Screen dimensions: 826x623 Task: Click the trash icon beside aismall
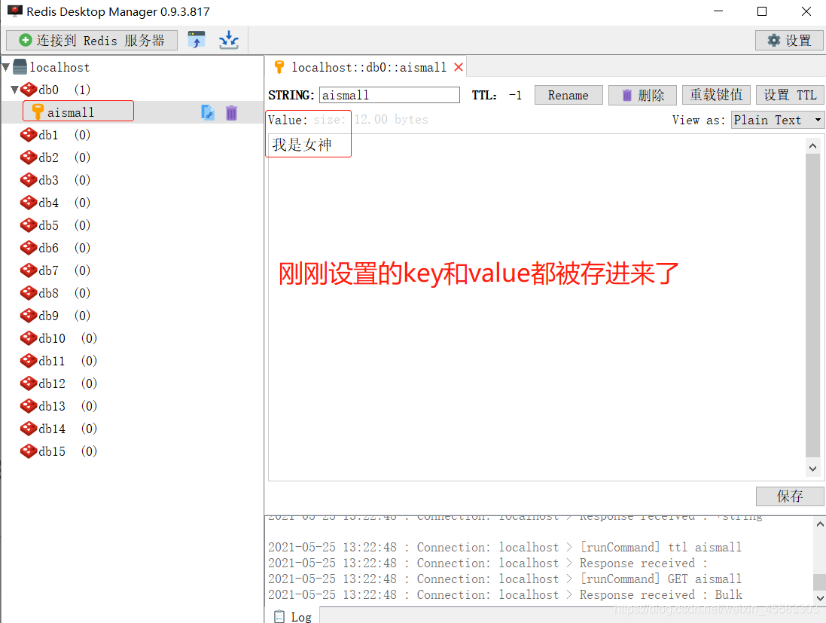[x=231, y=112]
